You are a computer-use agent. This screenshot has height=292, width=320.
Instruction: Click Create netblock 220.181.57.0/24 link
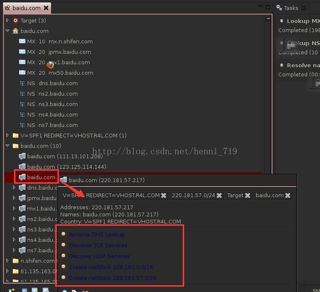pos(113,277)
